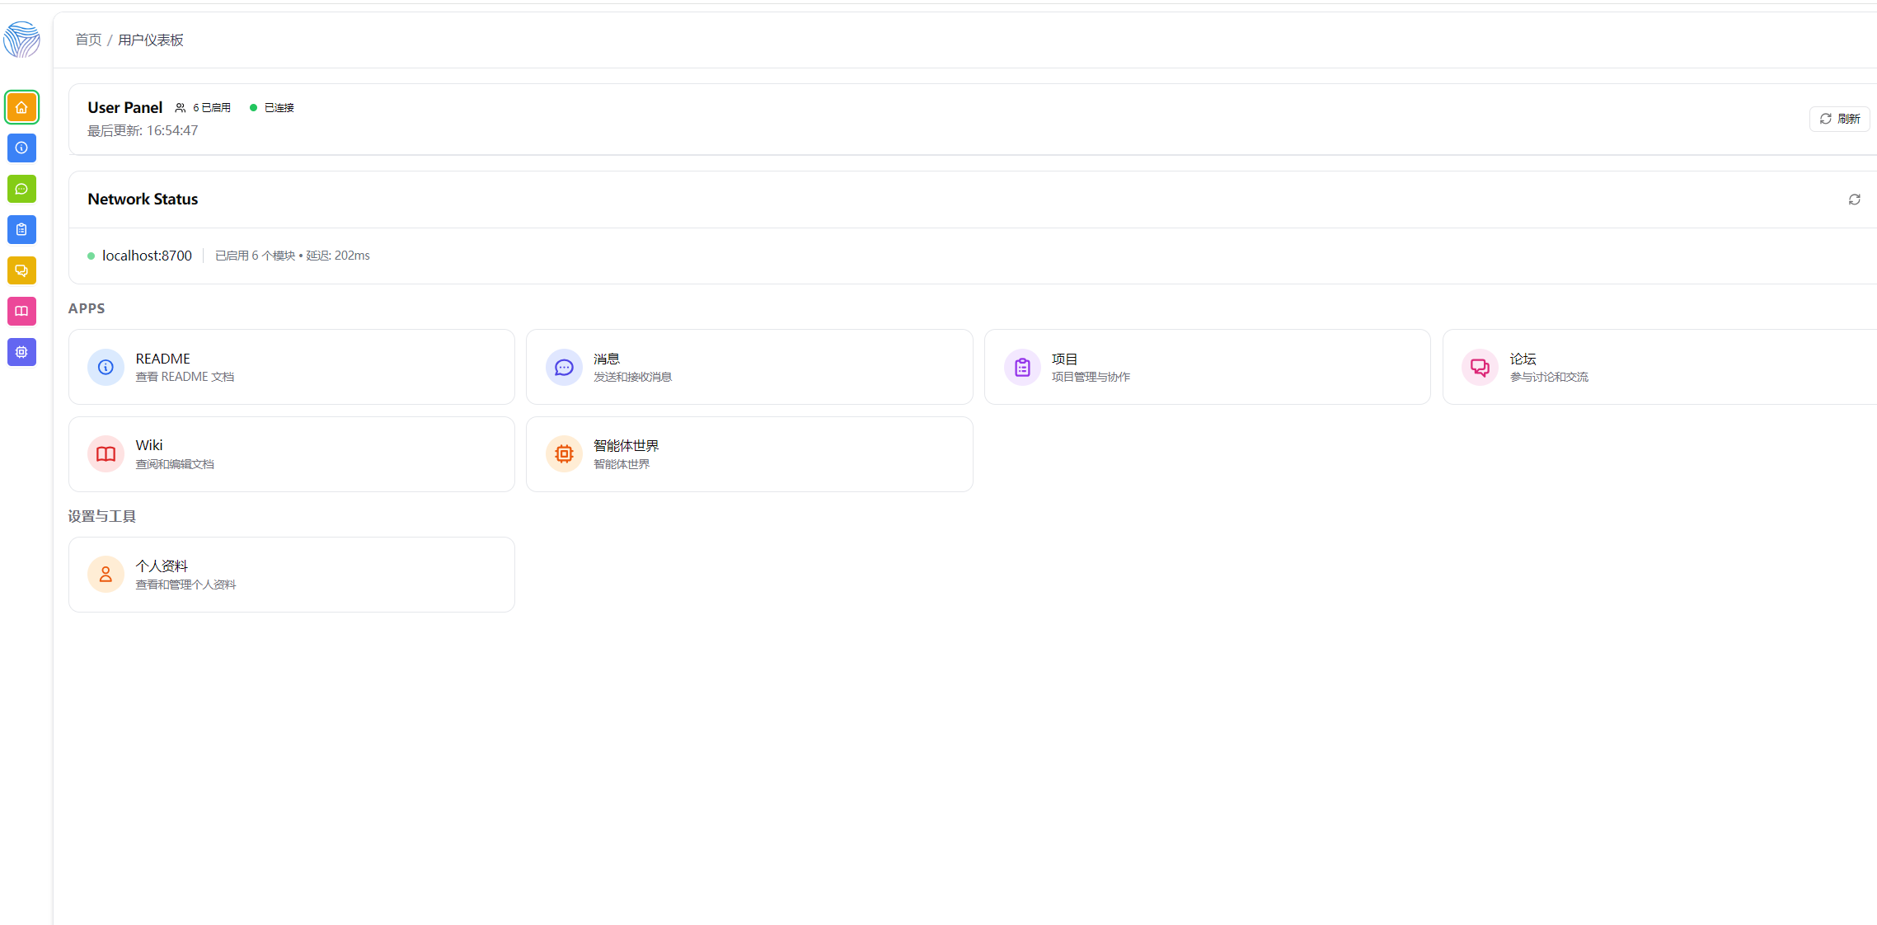Open Wiki via pink book sidebar icon
The image size is (1877, 925).
click(x=21, y=312)
